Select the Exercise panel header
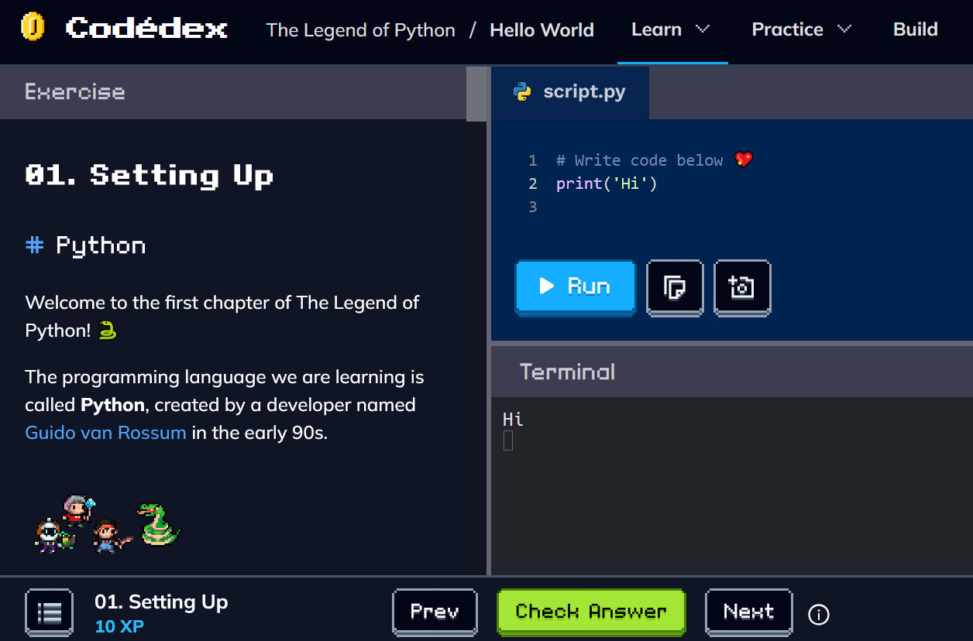Viewport: 973px width, 641px height. (232, 91)
